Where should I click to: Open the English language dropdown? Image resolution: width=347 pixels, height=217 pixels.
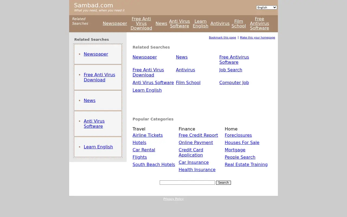tap(266, 8)
